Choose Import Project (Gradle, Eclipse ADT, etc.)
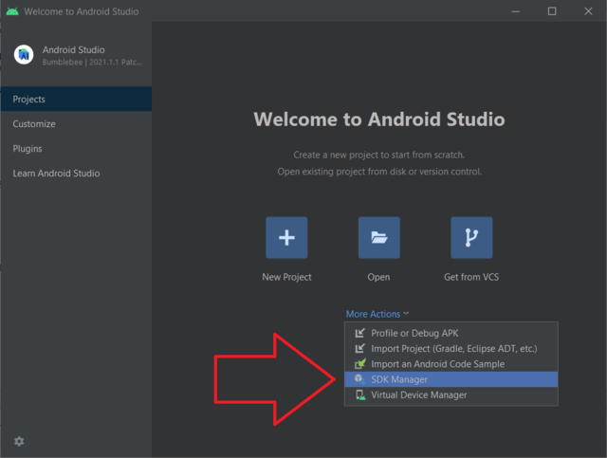The height and width of the screenshot is (458, 607). 451,348
